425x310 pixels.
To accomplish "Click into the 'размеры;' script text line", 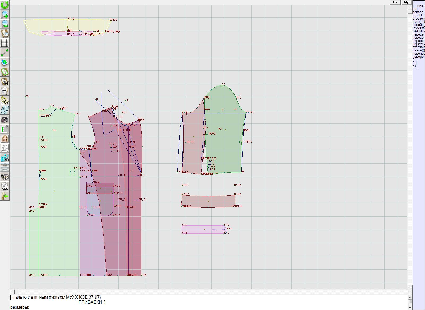I will pos(20,307).
